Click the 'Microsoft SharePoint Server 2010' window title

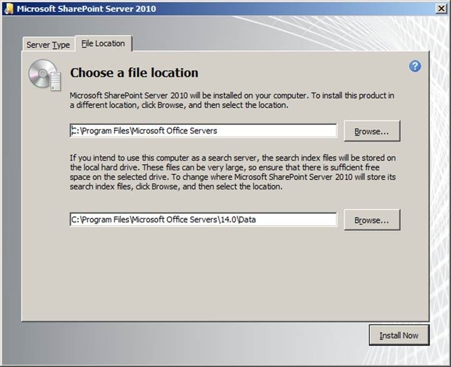(x=86, y=9)
